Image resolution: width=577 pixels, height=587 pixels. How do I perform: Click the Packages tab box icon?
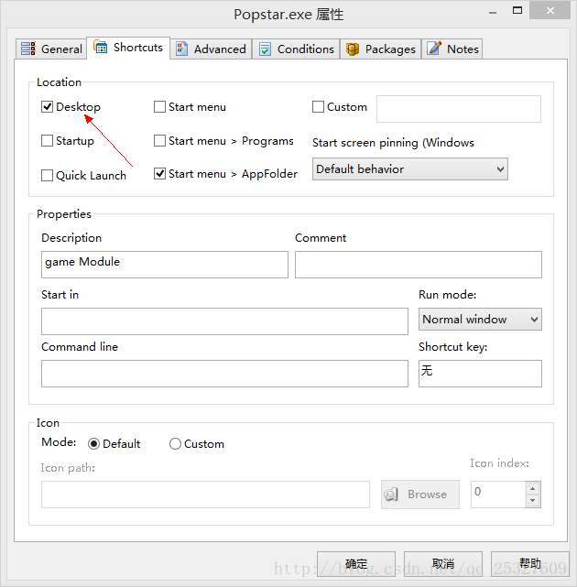tap(353, 49)
